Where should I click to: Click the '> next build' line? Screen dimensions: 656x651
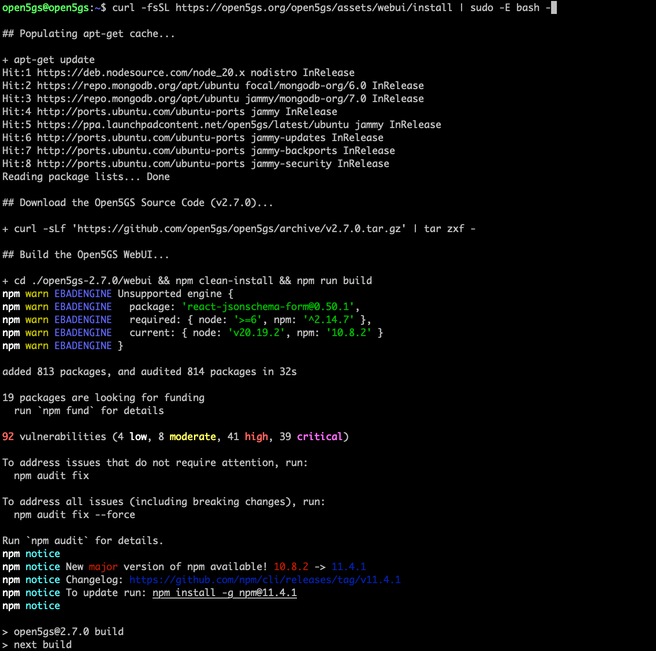click(37, 645)
